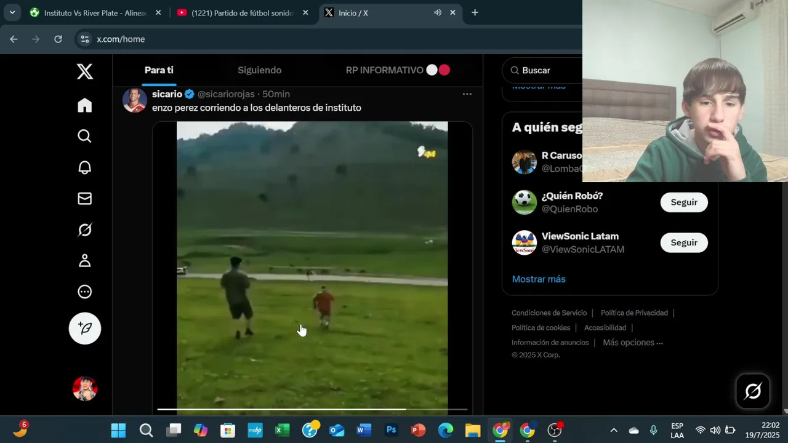Close the YouTube tab
This screenshot has height=443, width=788.
pos(305,12)
